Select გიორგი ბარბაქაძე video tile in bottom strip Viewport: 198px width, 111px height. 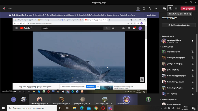coord(83,99)
